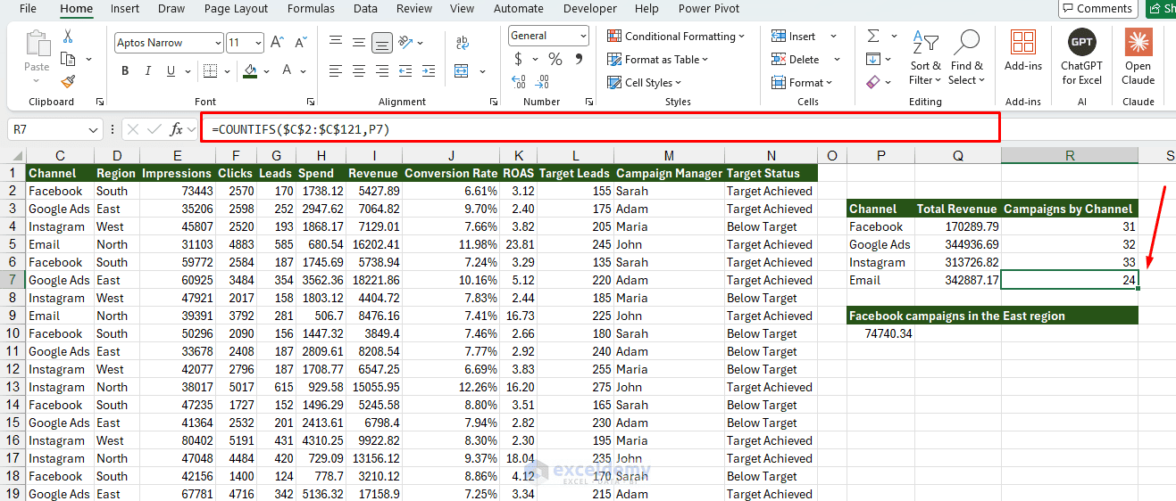Expand the Name Box dropdown arrow

94,129
